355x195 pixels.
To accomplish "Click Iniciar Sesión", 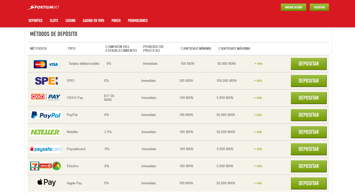I will [293, 7].
